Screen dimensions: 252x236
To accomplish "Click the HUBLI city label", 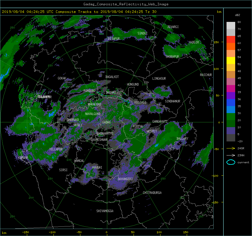I will tap(78, 125).
